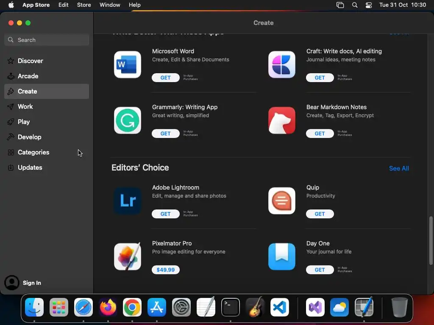Open the Window menu

click(x=110, y=5)
